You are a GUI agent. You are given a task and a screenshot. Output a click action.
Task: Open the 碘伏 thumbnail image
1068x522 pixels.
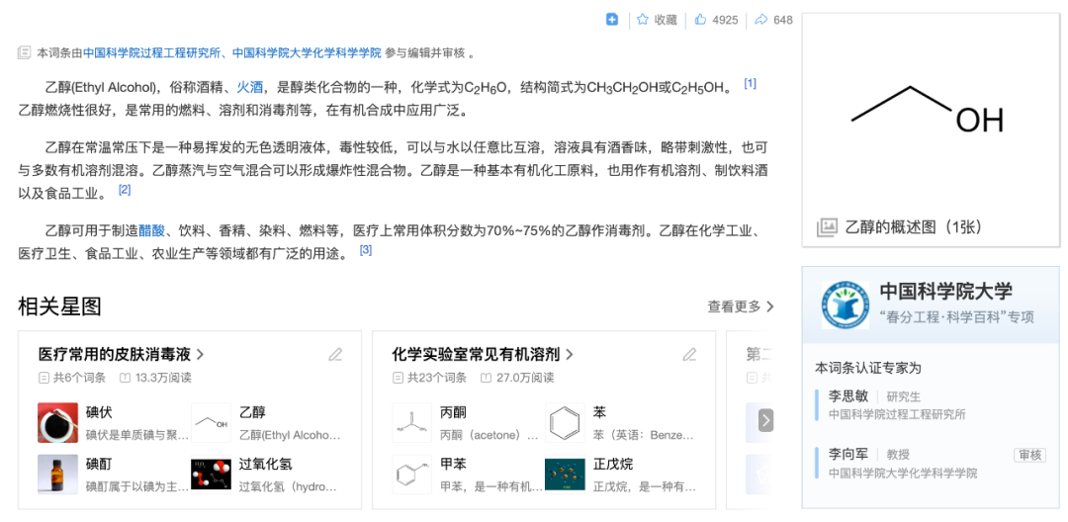58,422
